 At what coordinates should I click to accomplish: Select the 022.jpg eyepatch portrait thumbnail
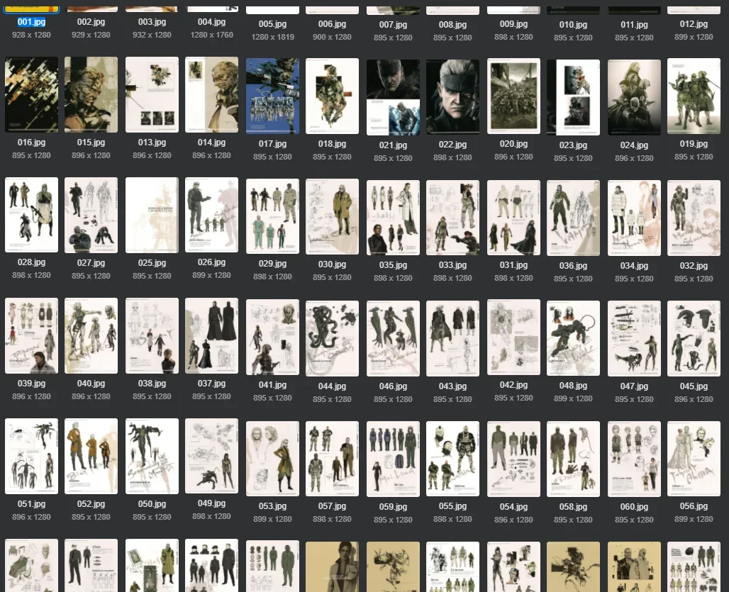click(452, 97)
